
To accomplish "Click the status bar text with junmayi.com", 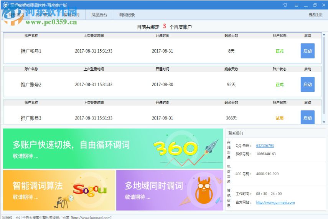I will coord(57,217).
